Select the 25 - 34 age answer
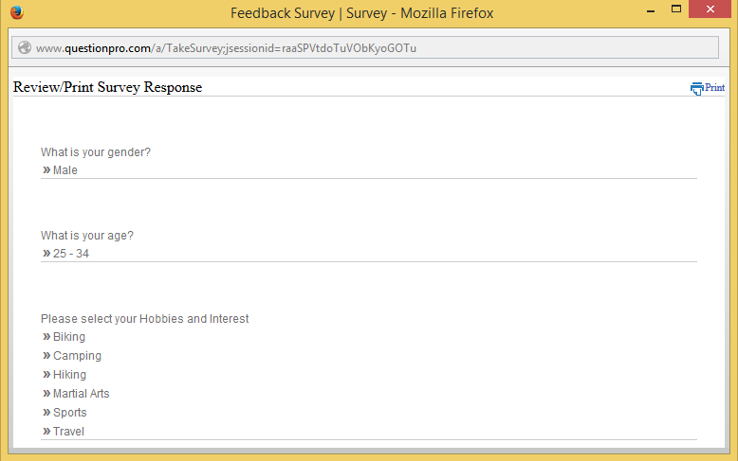Image resolution: width=738 pixels, height=461 pixels. coord(71,254)
